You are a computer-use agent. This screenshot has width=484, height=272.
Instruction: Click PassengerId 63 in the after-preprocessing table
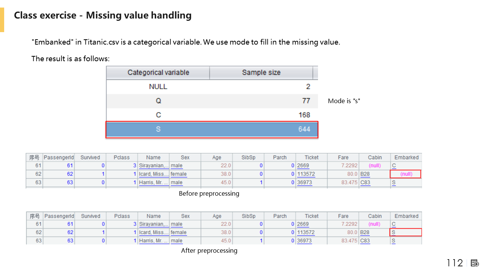point(70,241)
